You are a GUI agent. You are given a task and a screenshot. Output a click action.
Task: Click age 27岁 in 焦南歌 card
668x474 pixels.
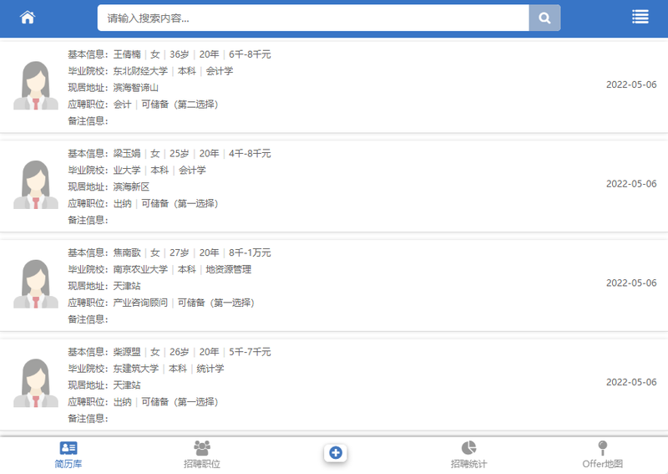(x=179, y=252)
